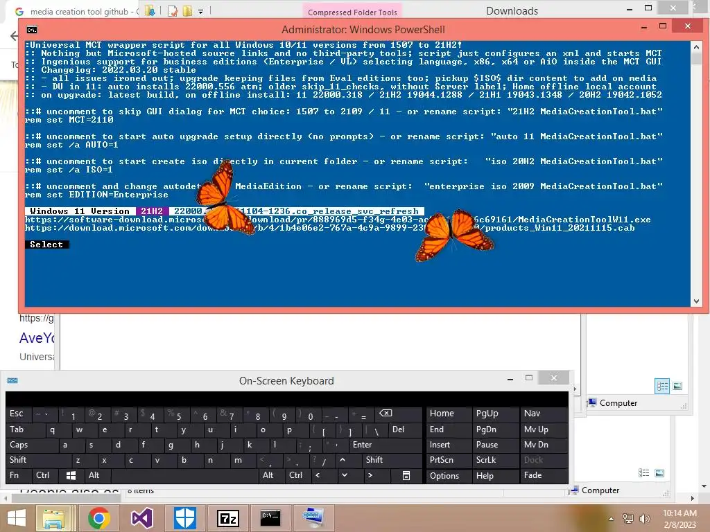This screenshot has width=710, height=532.
Task: Open the network status tray icon
Action: click(628, 519)
